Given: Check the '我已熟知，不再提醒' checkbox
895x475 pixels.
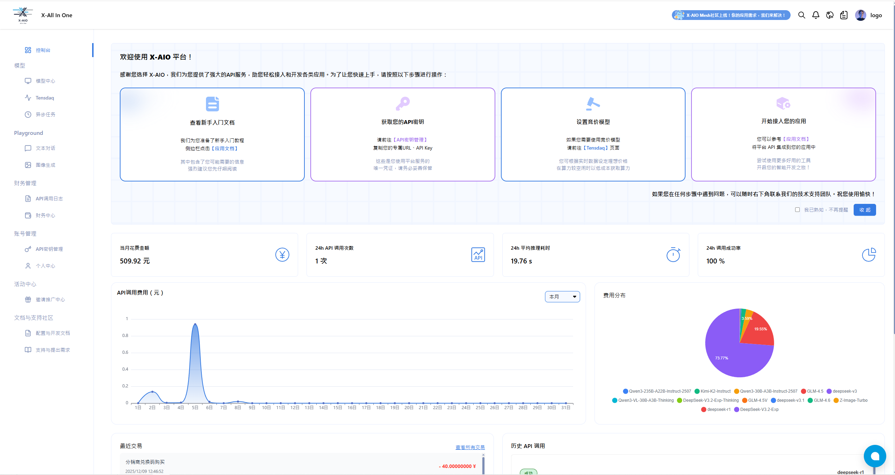Looking at the screenshot, I should click(x=797, y=210).
